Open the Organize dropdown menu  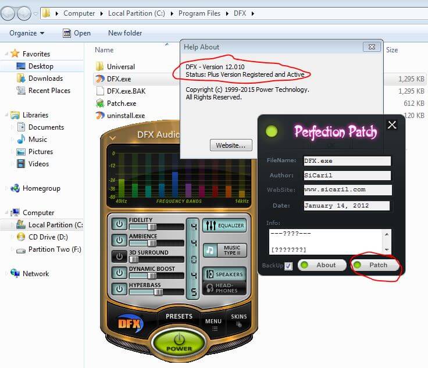click(27, 33)
